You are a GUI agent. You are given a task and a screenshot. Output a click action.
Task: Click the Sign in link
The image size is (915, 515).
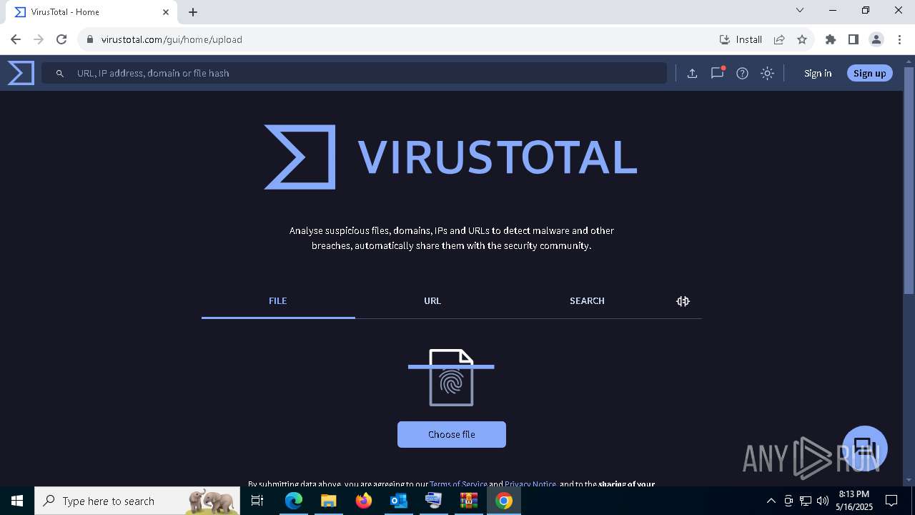coord(817,73)
